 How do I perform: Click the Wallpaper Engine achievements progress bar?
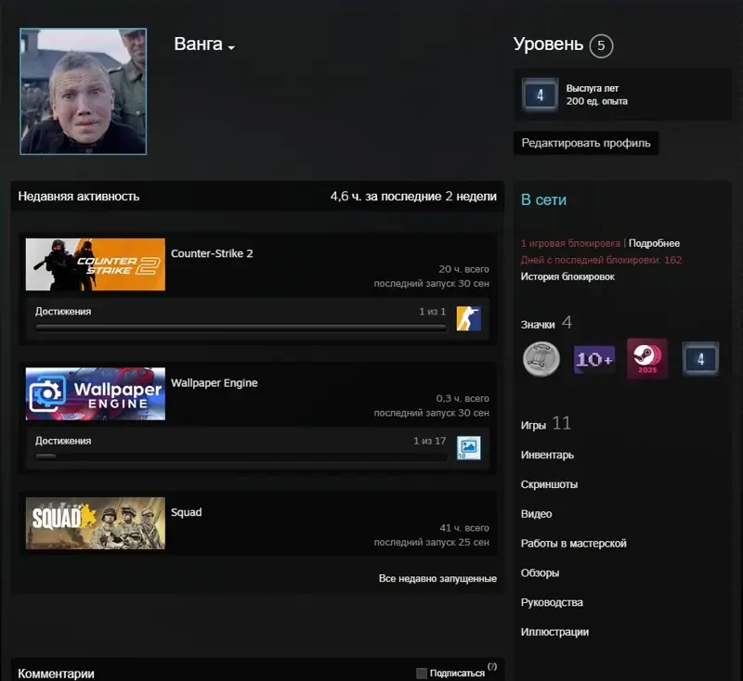[241, 456]
